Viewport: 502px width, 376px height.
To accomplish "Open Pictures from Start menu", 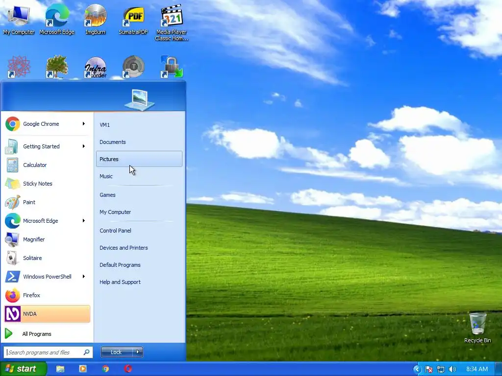I will [139, 159].
